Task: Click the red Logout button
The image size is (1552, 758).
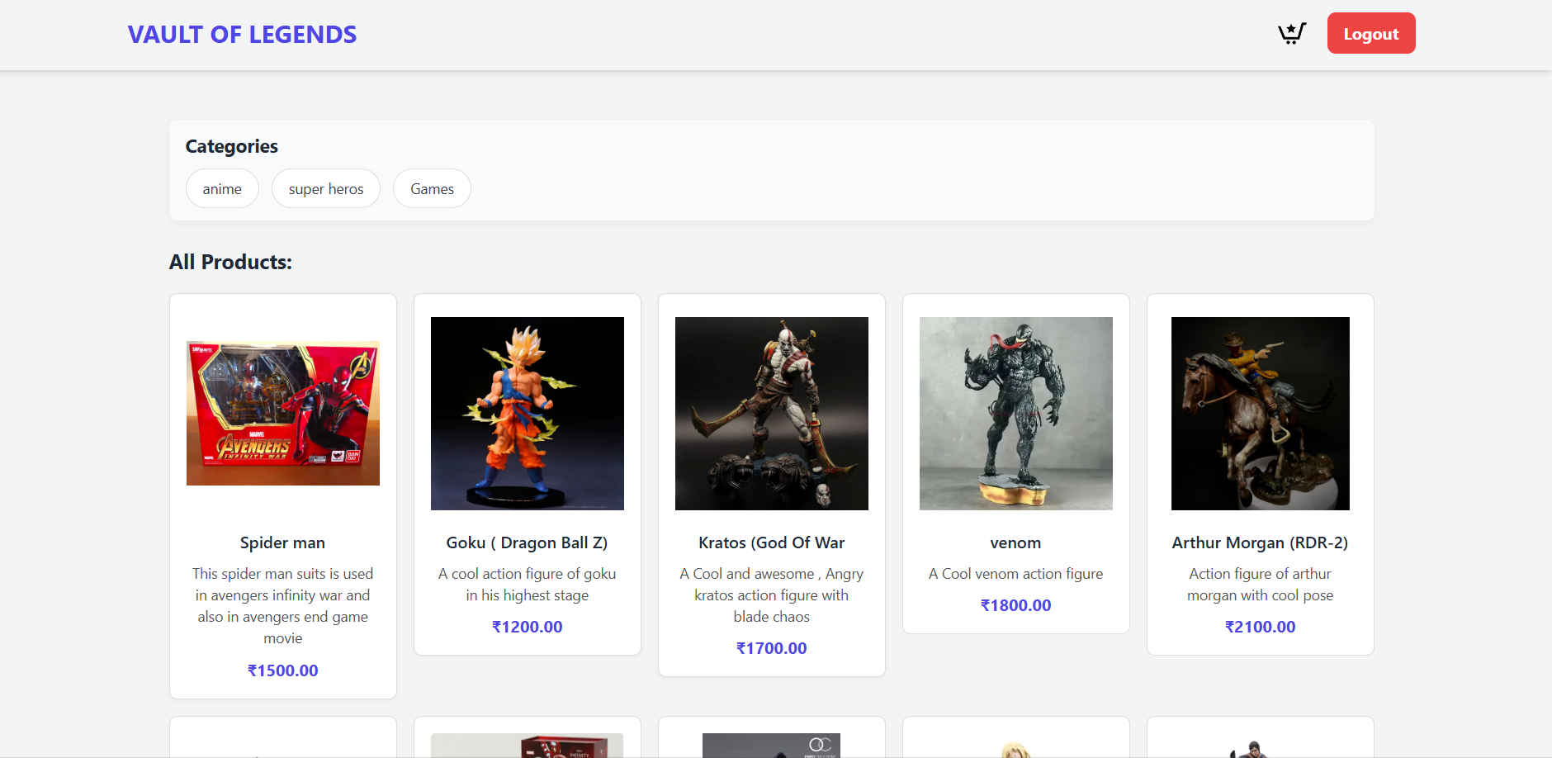Action: 1370,34
